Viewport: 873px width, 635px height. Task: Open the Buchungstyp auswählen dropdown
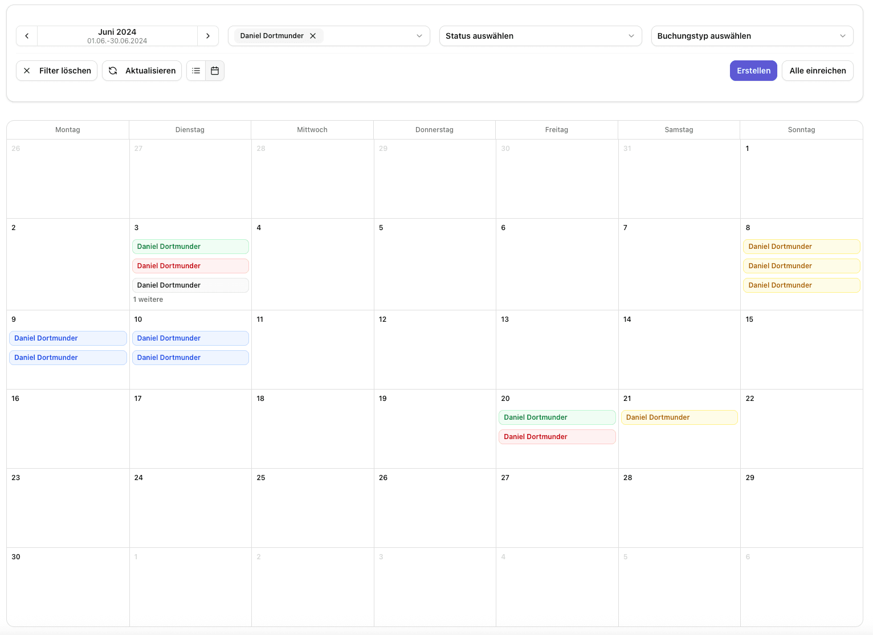[x=752, y=36]
